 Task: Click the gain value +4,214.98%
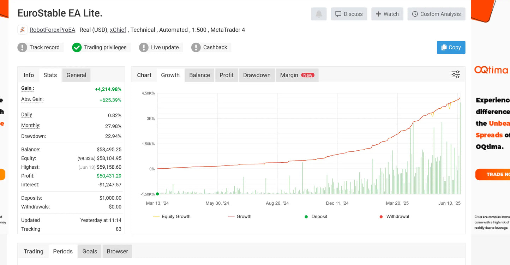point(108,90)
